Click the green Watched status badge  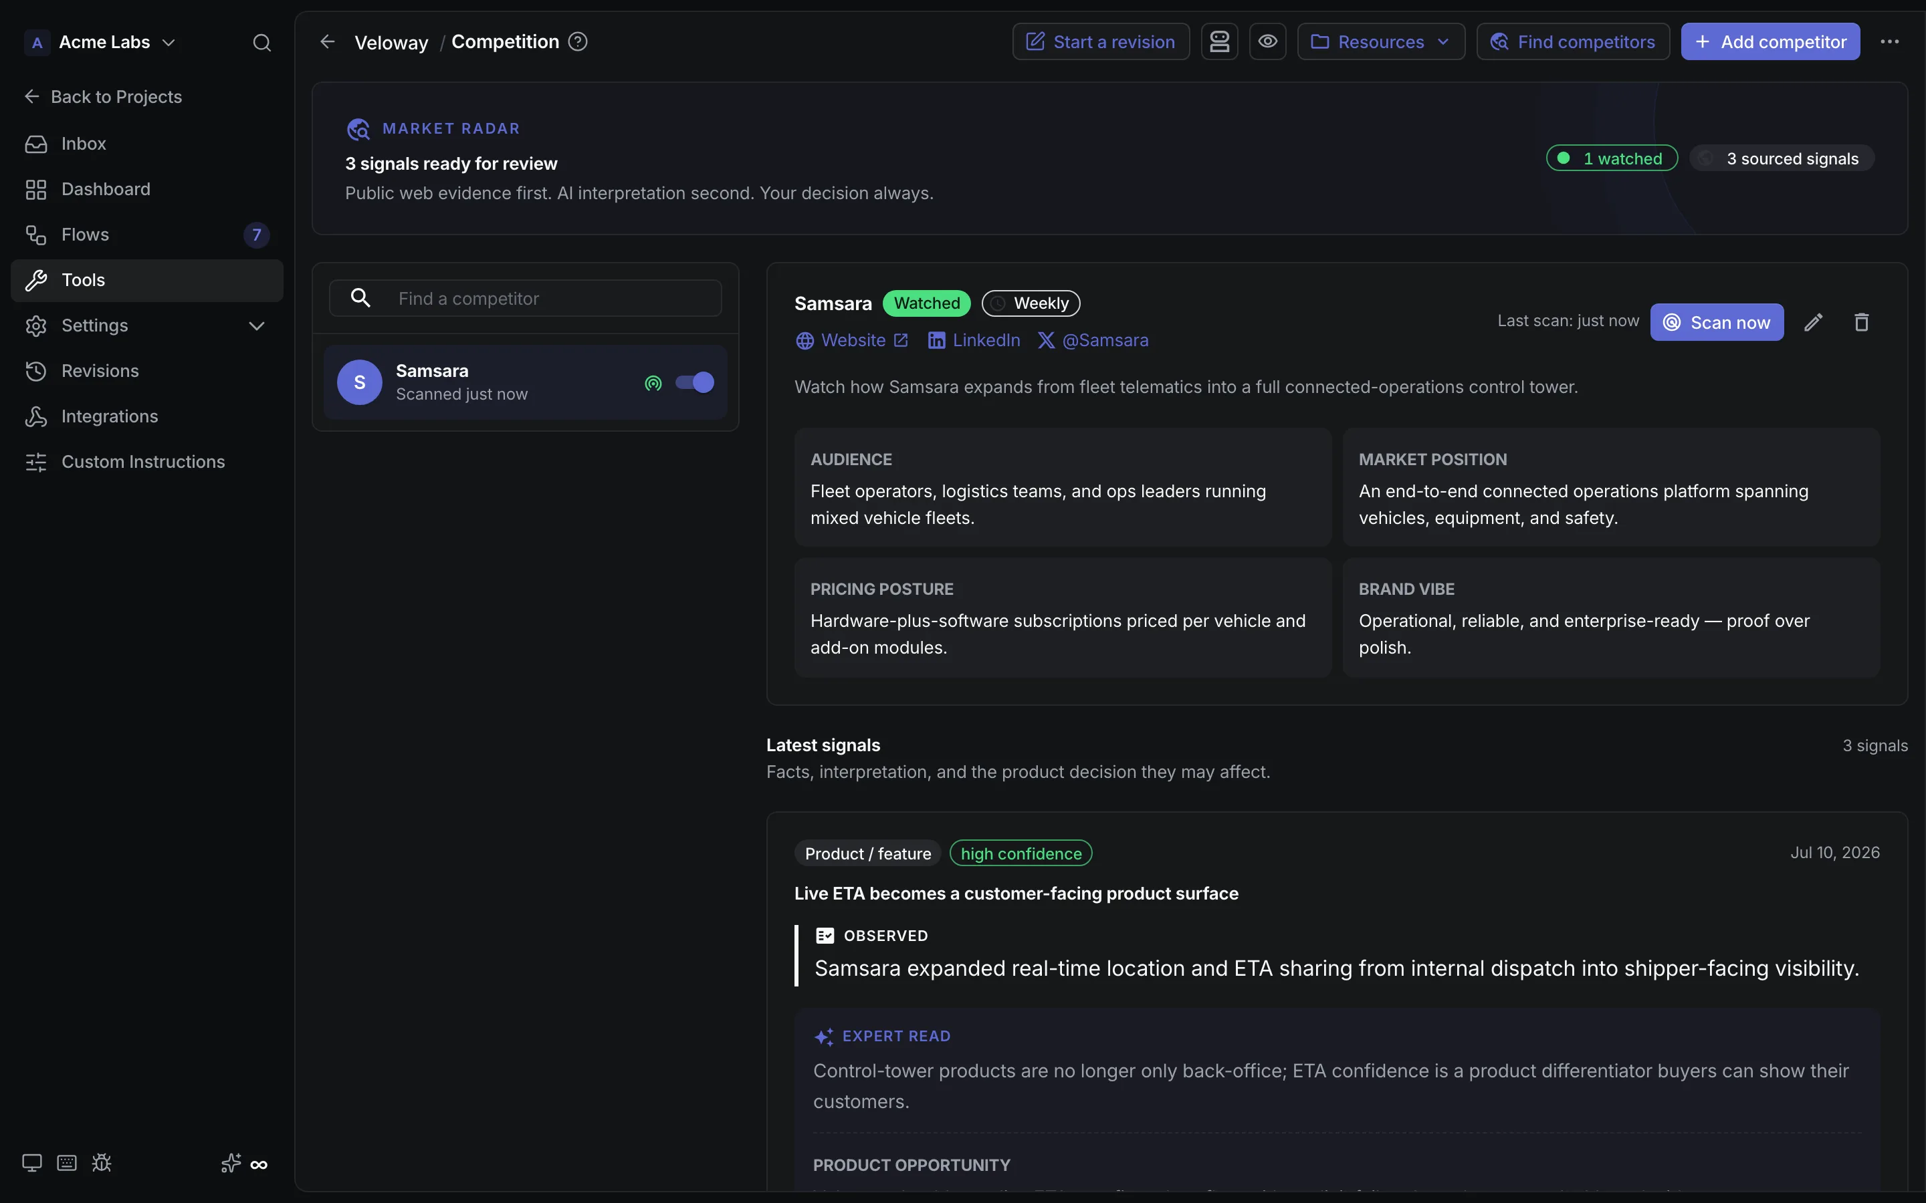pos(926,303)
